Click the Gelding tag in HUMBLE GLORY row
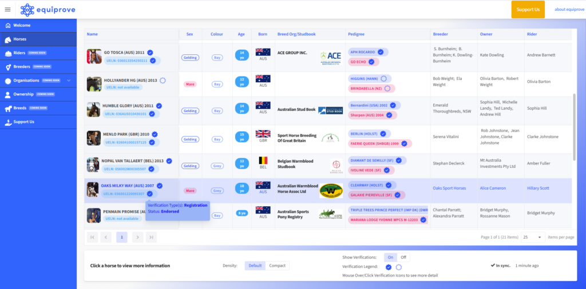The width and height of the screenshot is (586, 289). [190, 111]
